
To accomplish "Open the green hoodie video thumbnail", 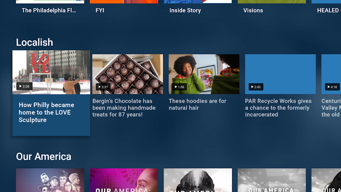I will (x=204, y=74).
